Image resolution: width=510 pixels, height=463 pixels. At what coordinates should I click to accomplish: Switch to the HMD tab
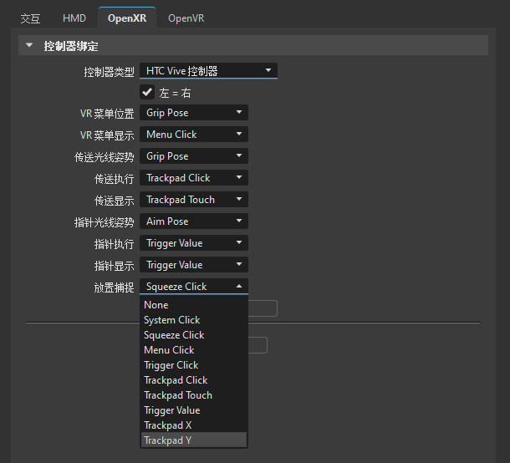(x=74, y=18)
